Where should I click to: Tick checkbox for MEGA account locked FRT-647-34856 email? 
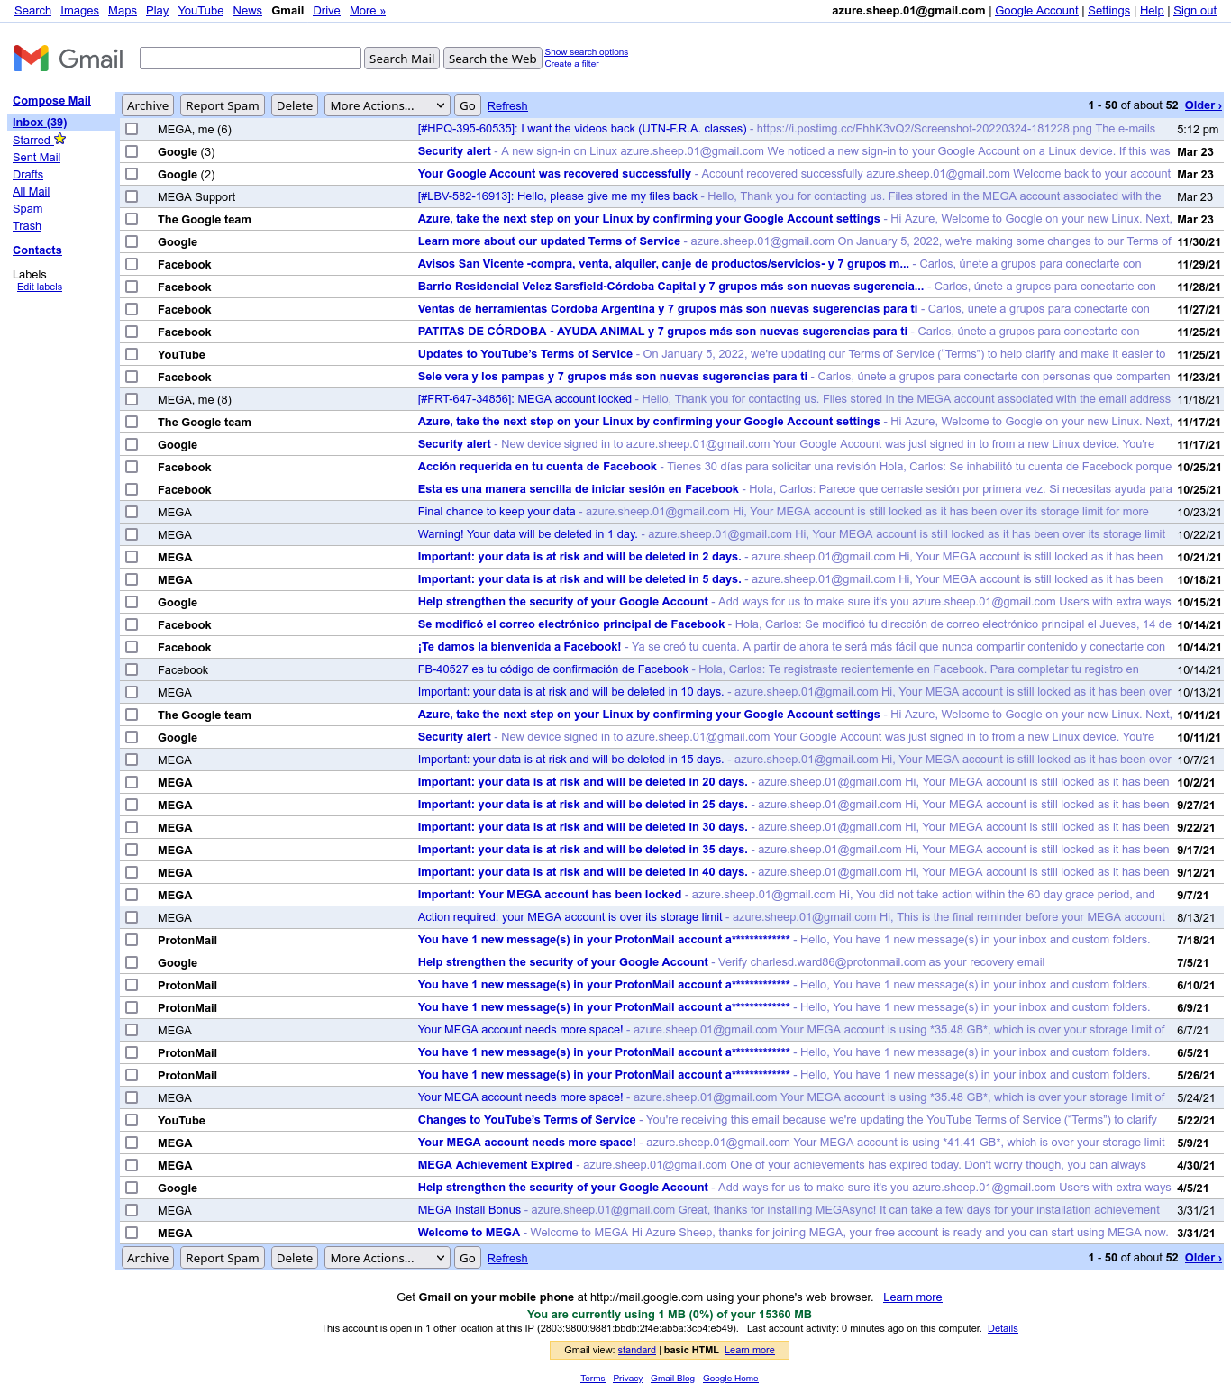[132, 399]
